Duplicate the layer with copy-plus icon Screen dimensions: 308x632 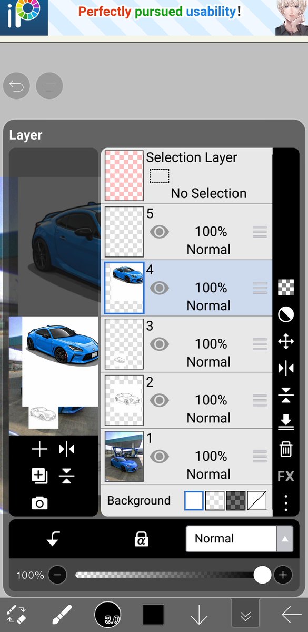click(x=39, y=476)
